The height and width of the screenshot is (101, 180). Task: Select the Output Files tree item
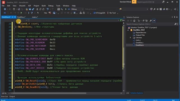tap(140, 35)
